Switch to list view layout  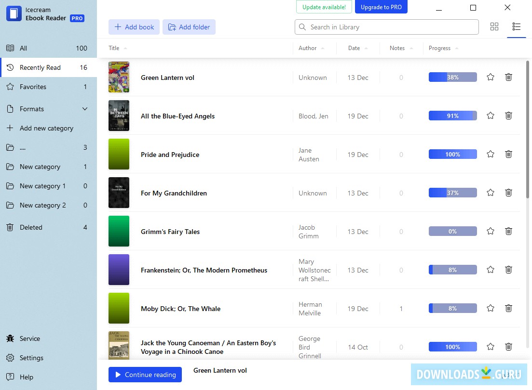(x=517, y=27)
